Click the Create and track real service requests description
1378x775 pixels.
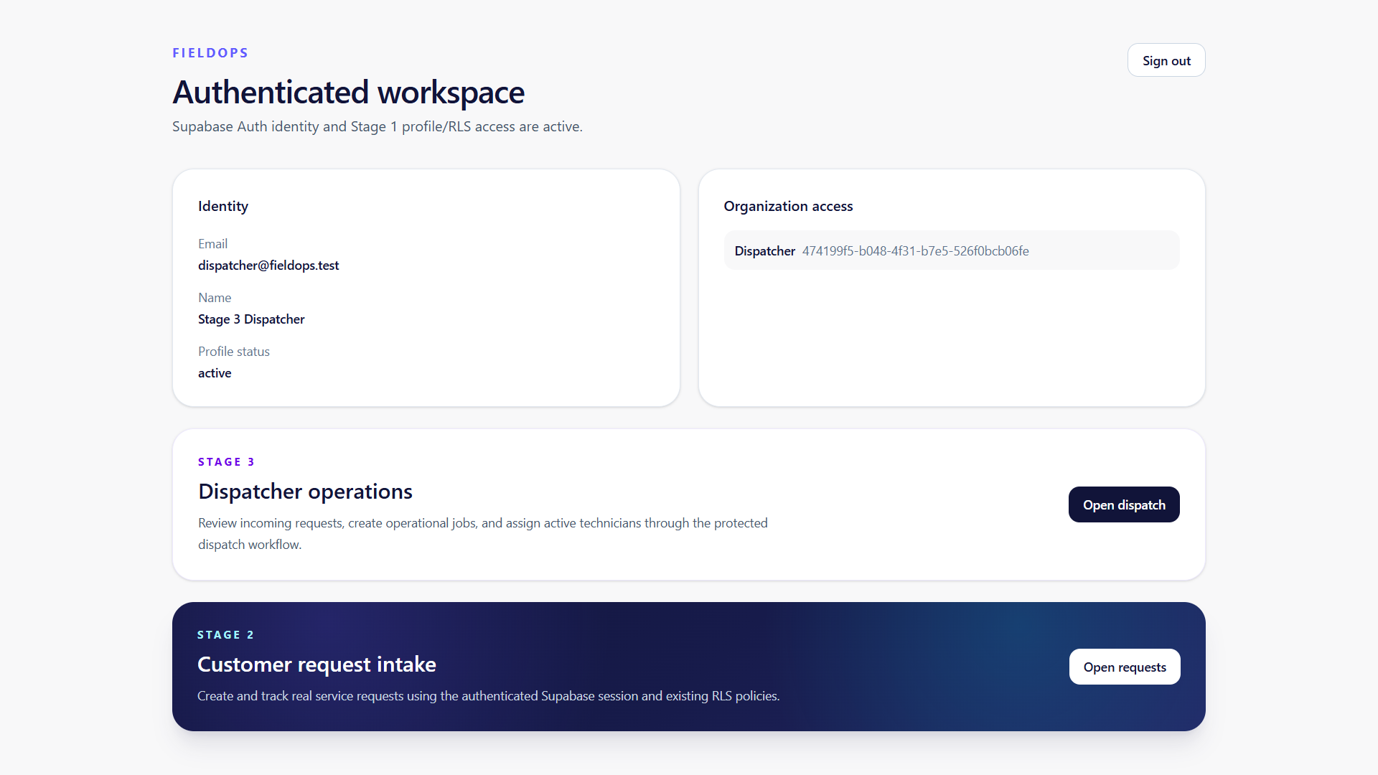pyautogui.click(x=489, y=696)
